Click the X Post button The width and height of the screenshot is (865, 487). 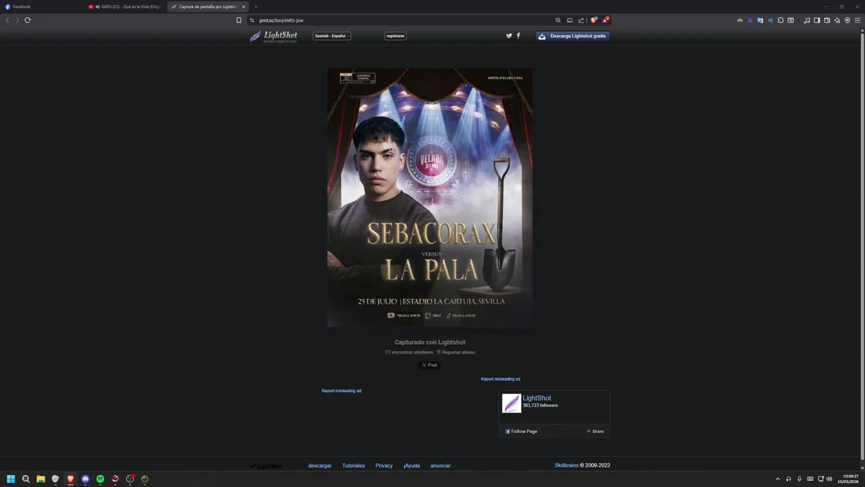coord(429,365)
